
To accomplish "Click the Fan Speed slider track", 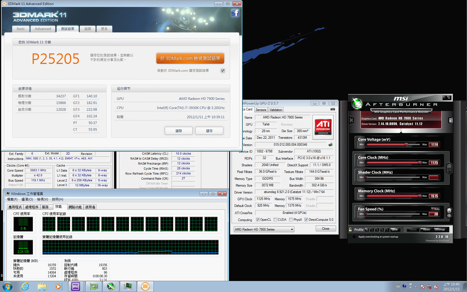I will (393, 214).
